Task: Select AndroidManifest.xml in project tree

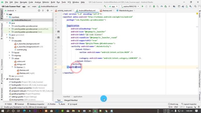Action: click(x=22, y=20)
